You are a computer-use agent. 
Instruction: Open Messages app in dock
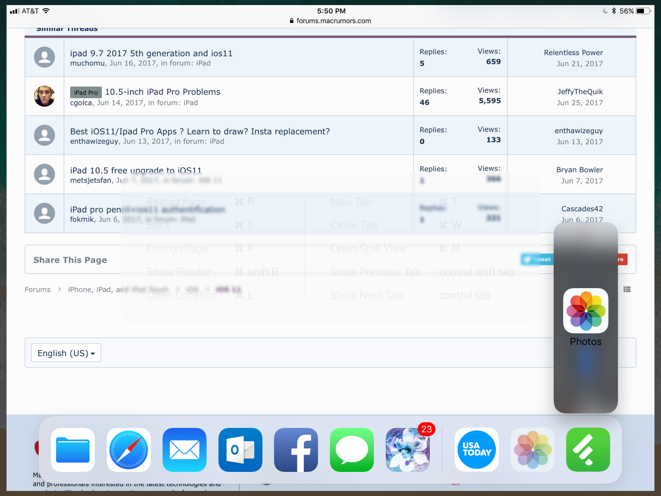[352, 449]
